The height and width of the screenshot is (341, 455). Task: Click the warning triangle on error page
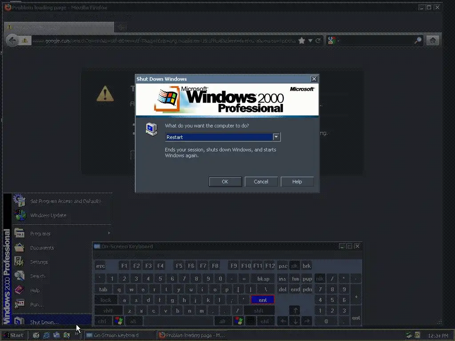click(105, 94)
